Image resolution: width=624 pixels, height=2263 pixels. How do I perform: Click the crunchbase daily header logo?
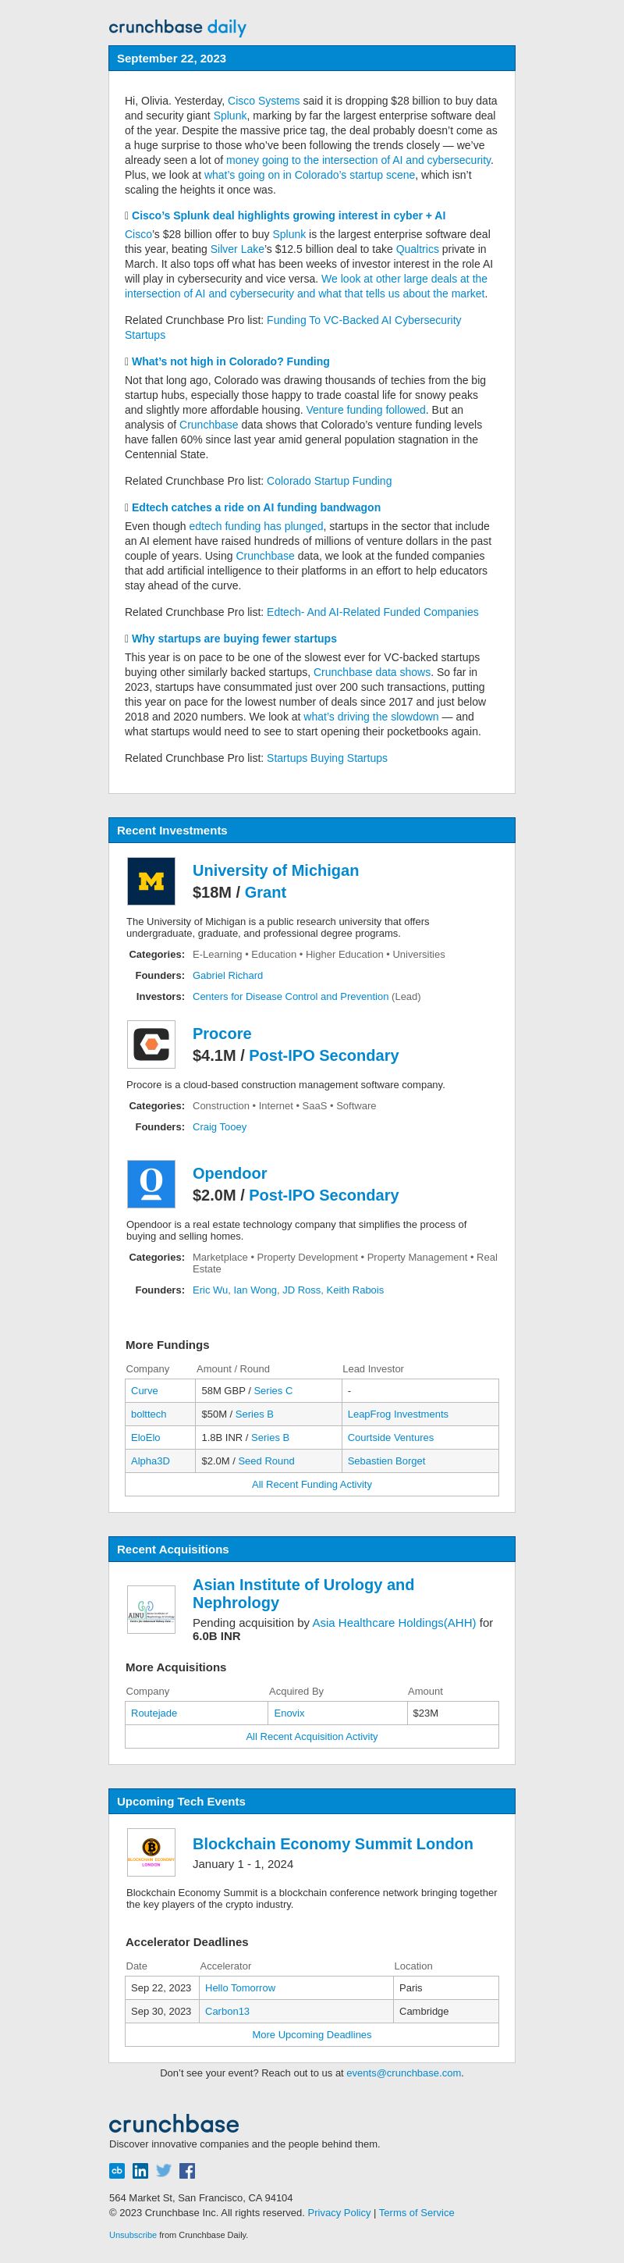point(177,27)
